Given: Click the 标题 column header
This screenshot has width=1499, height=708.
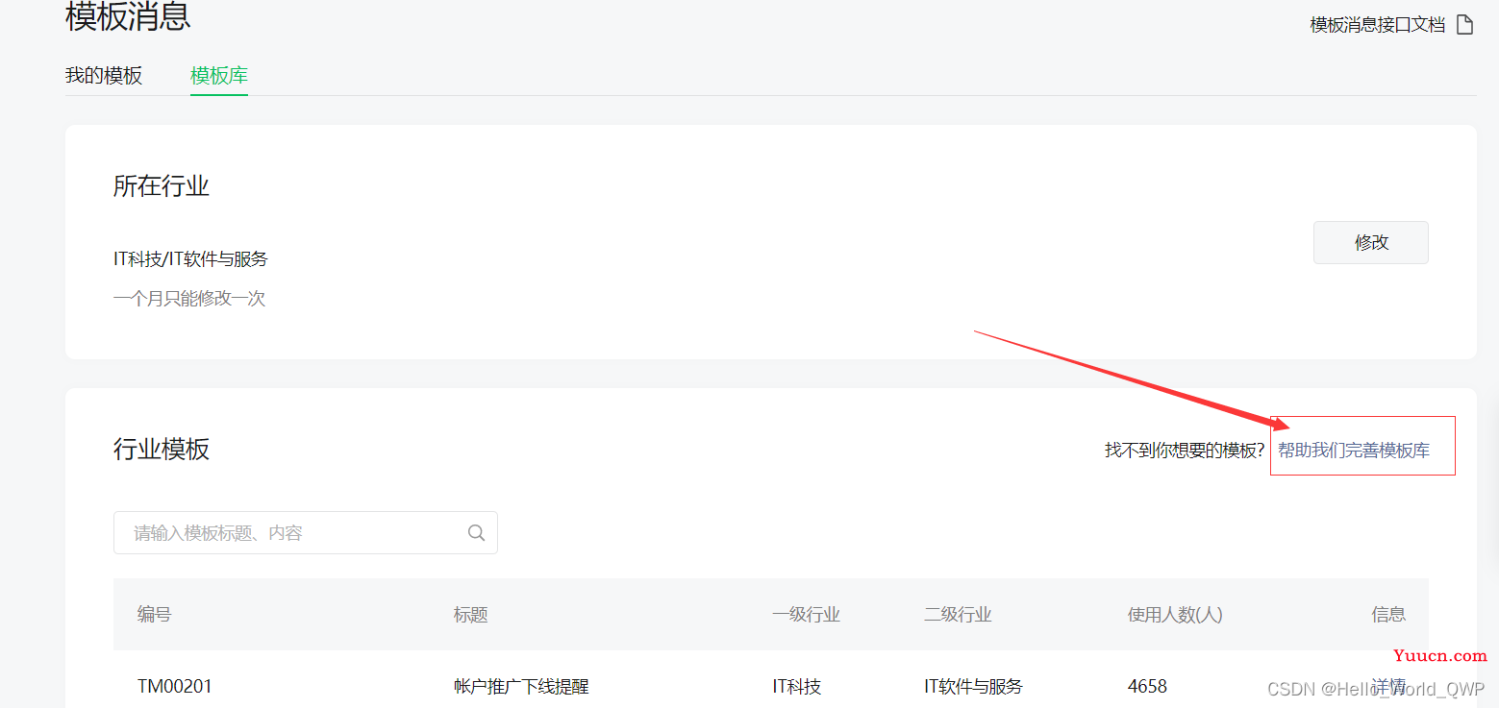Looking at the screenshot, I should click(x=471, y=615).
